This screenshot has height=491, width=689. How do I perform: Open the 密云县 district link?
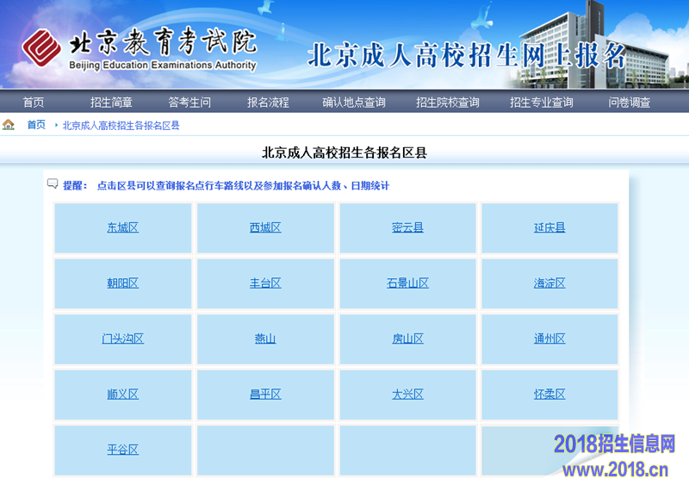(x=407, y=228)
